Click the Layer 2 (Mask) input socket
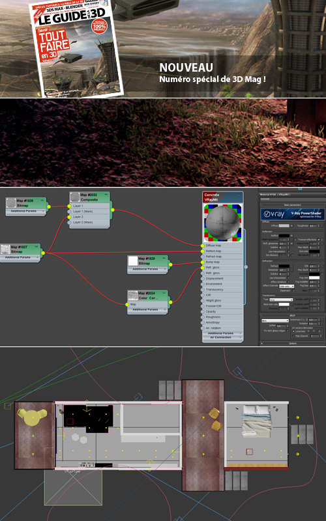 [69, 222]
